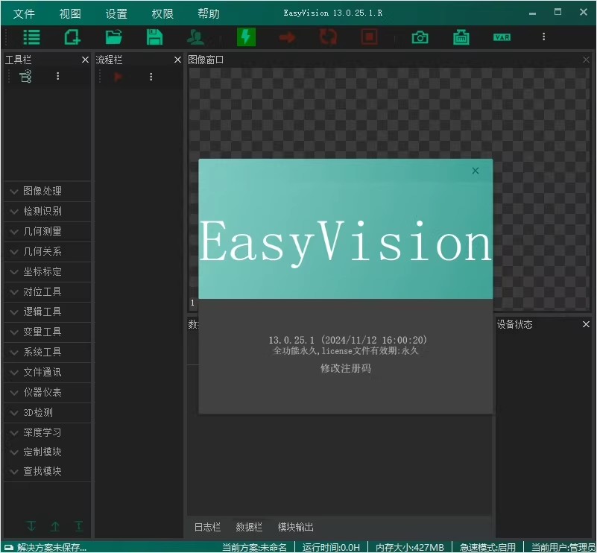Click the version text 13.0.25.1 in dialog
The width and height of the screenshot is (597, 553).
click(291, 340)
